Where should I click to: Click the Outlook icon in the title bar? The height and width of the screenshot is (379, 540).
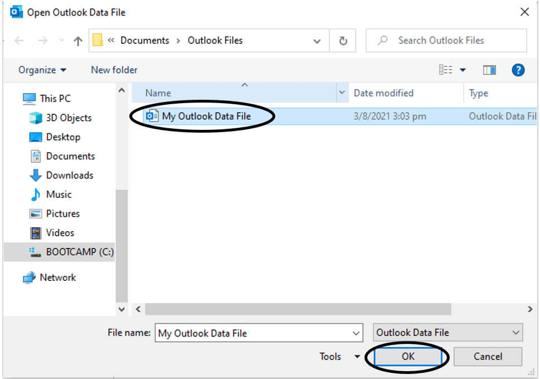coord(16,12)
